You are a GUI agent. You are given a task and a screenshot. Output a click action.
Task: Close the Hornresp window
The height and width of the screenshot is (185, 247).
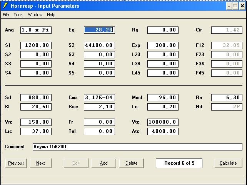[242, 6]
